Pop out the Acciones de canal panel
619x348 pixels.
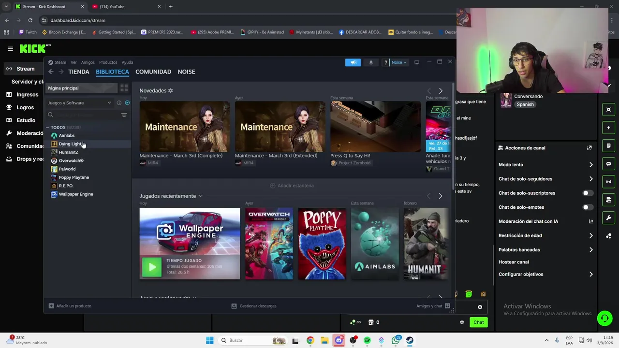589,148
